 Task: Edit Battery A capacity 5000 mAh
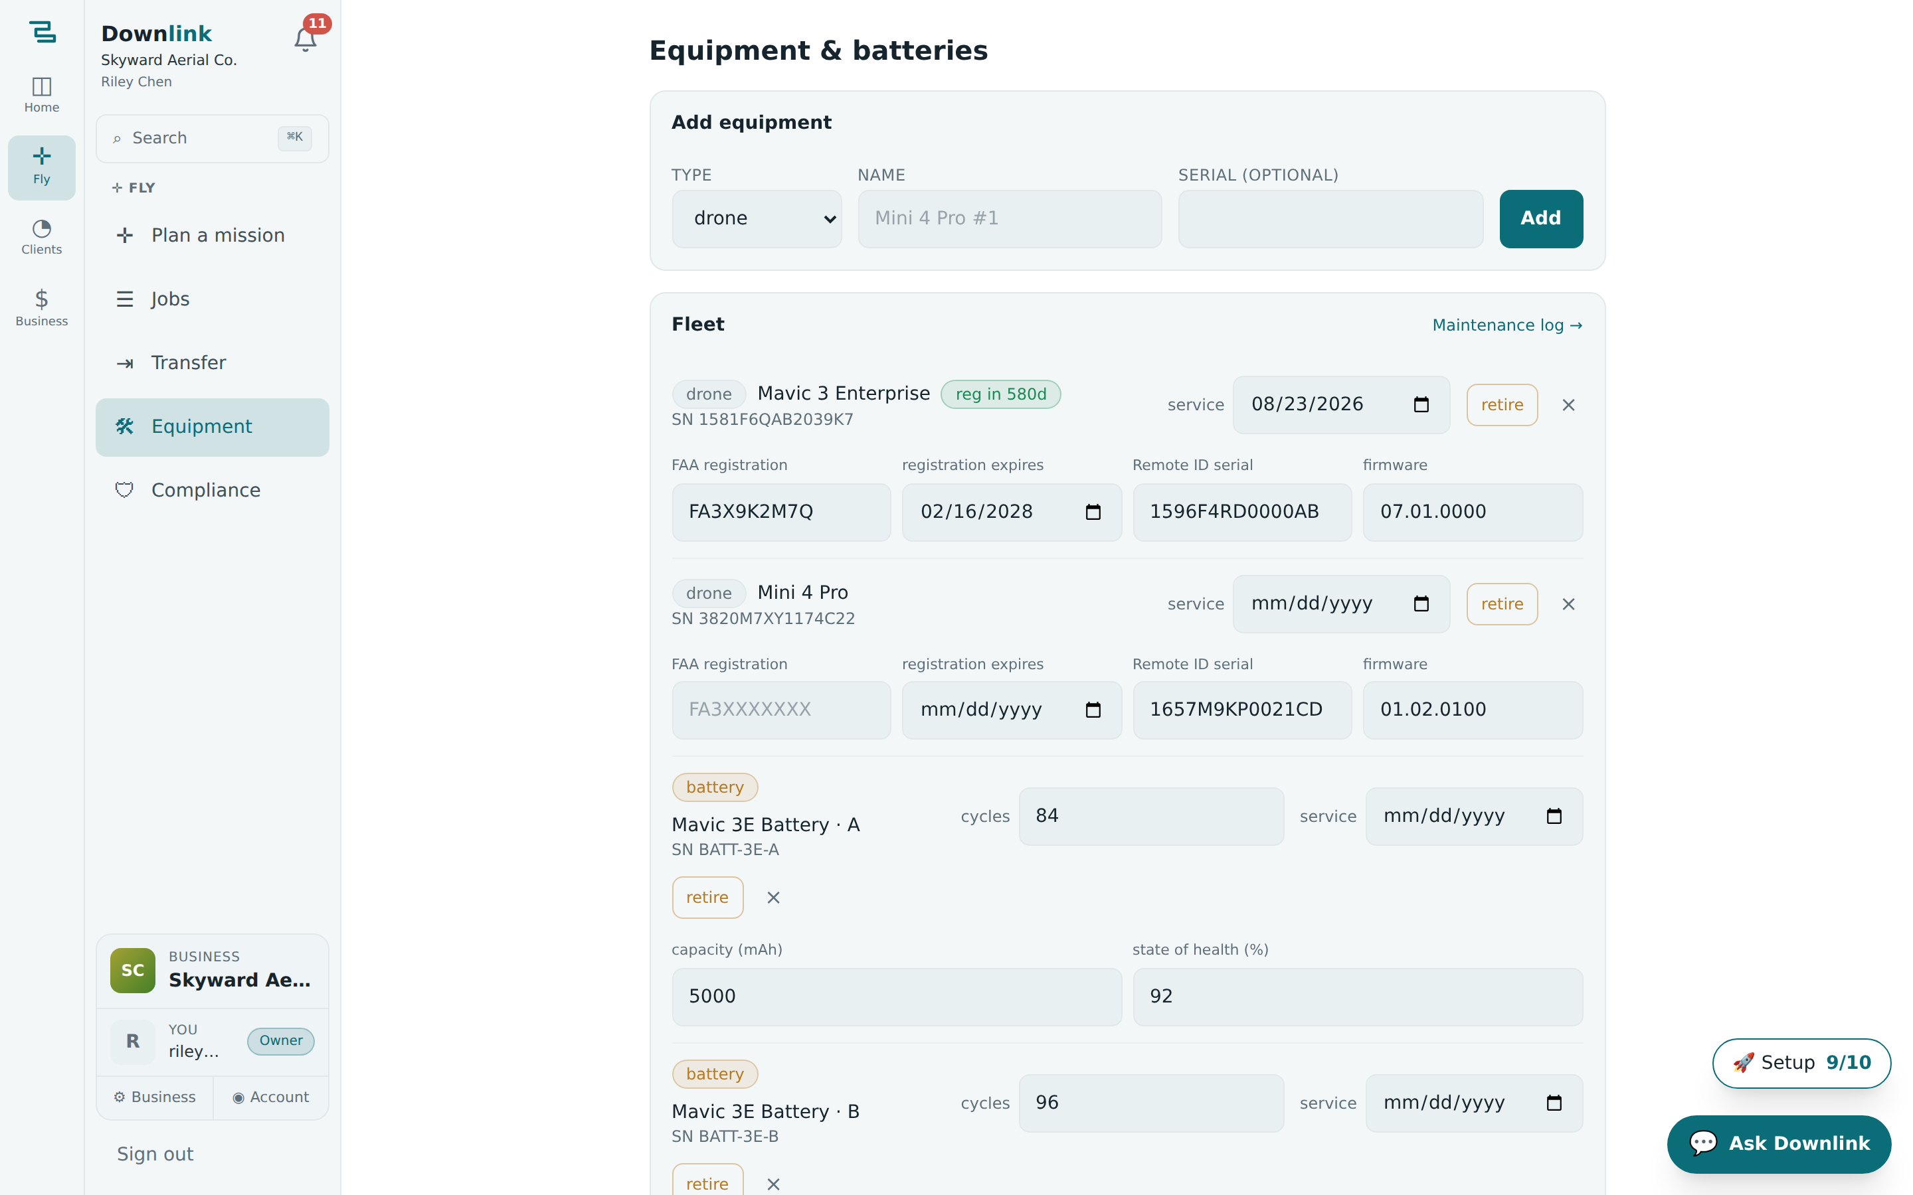(897, 996)
